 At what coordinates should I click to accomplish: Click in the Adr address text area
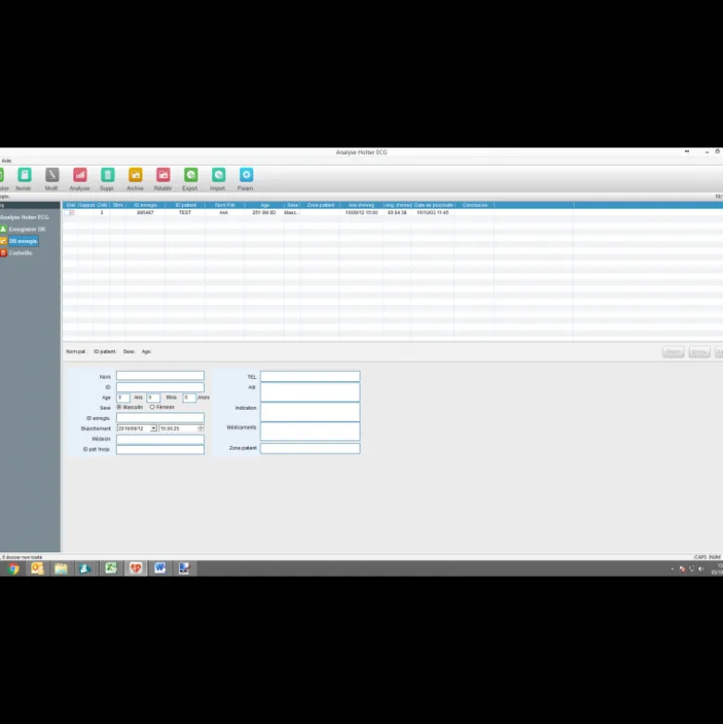click(x=310, y=392)
